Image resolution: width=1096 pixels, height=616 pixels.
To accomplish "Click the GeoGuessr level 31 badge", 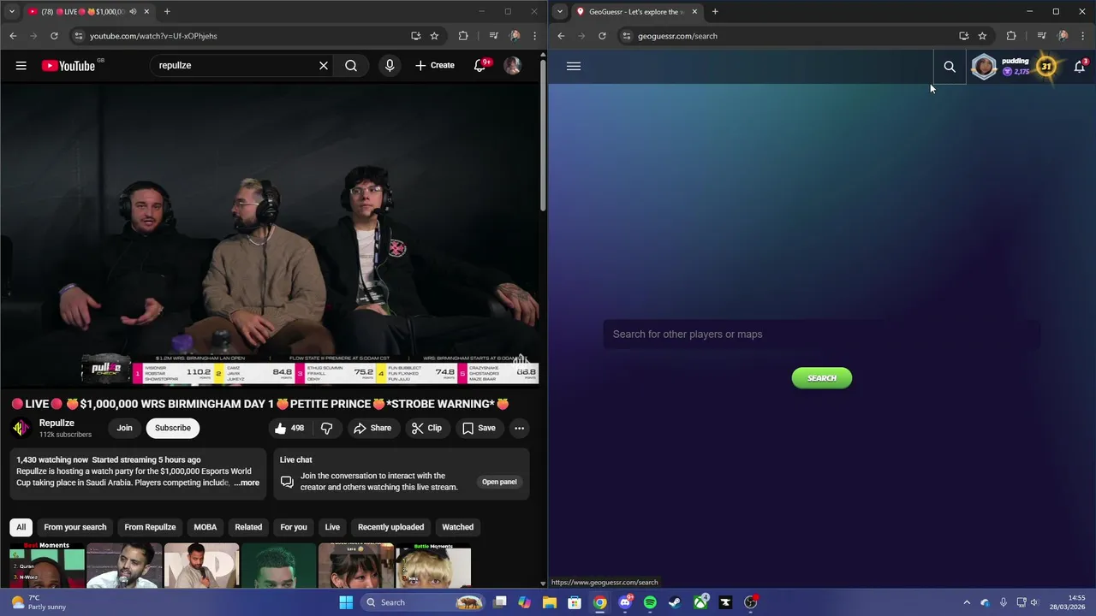I will point(1046,66).
